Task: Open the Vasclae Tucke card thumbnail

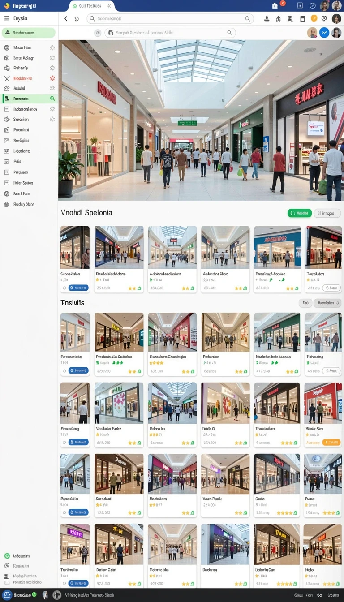Action: click(x=119, y=403)
